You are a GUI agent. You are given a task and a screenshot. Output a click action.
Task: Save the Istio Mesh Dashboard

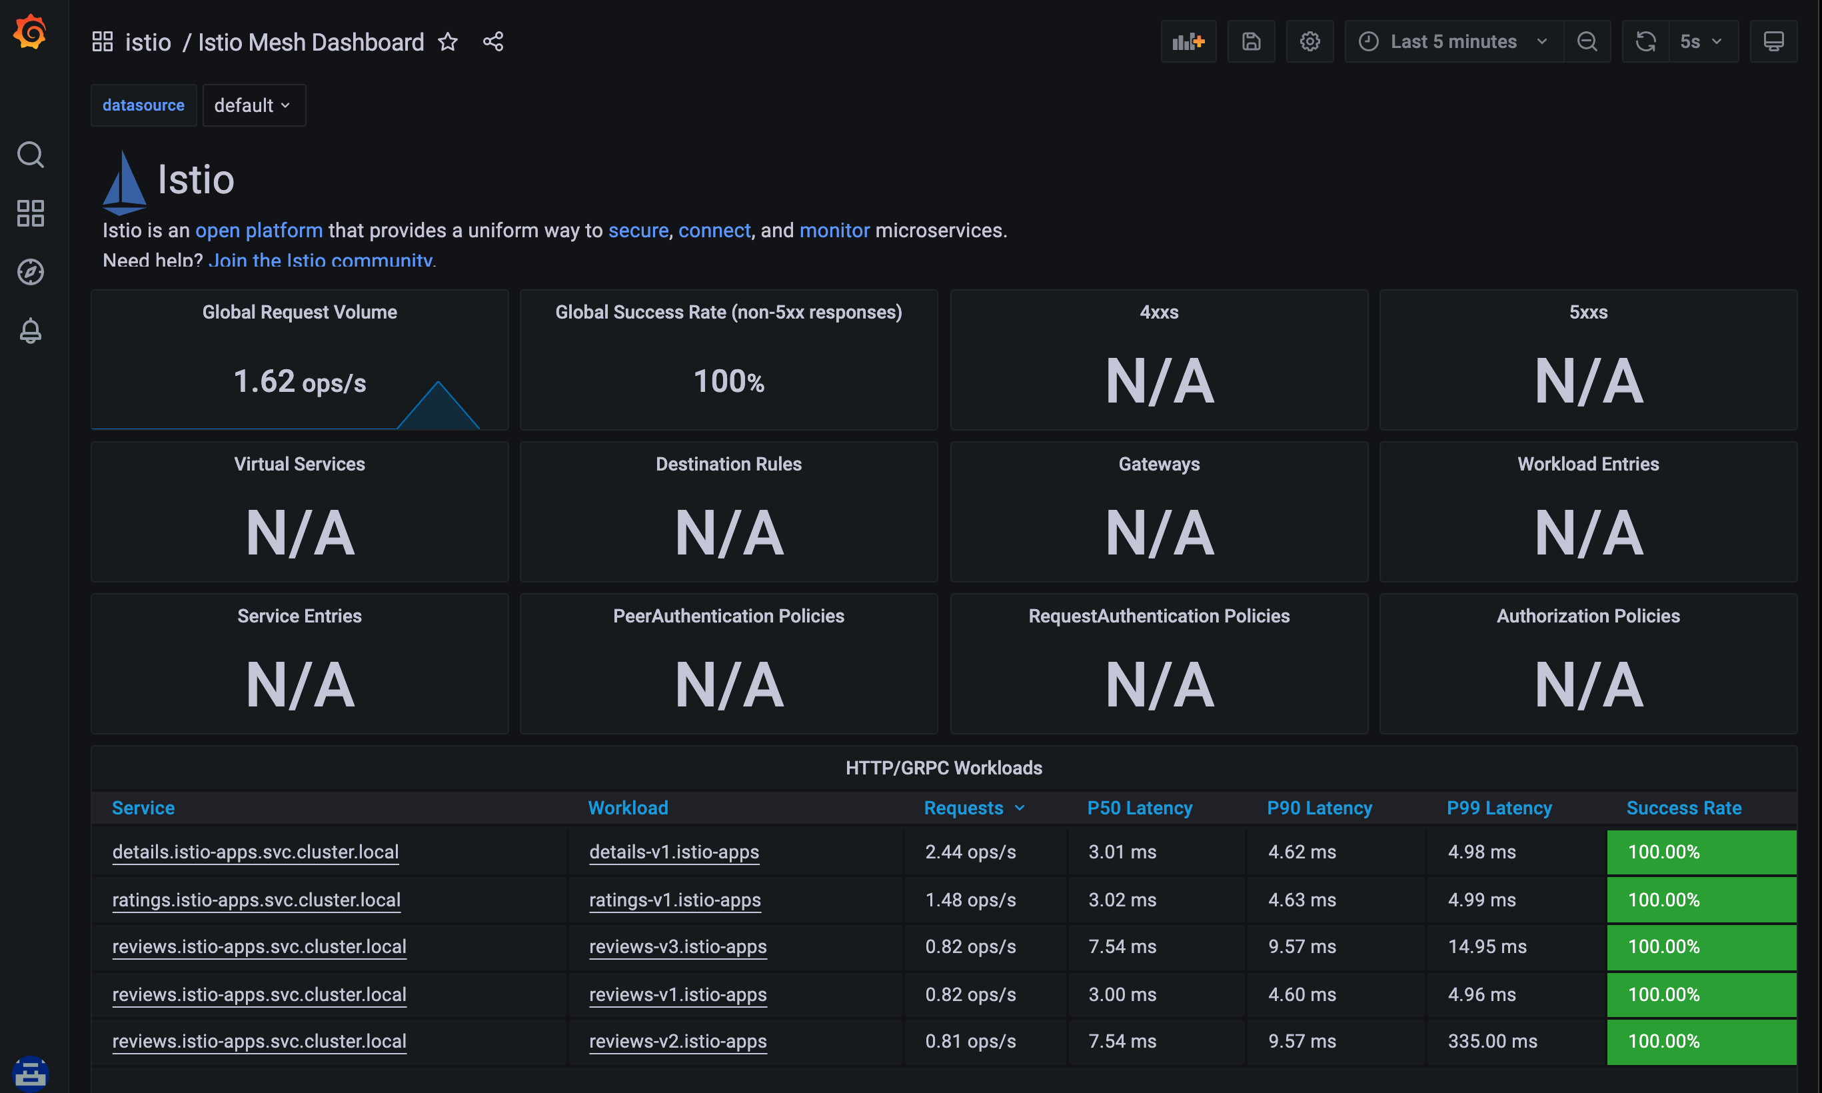click(x=1252, y=41)
